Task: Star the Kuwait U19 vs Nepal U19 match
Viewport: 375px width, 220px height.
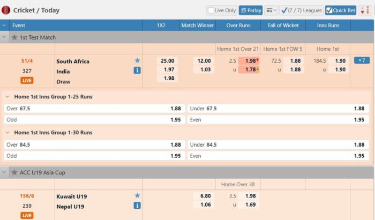Action: [x=137, y=196]
